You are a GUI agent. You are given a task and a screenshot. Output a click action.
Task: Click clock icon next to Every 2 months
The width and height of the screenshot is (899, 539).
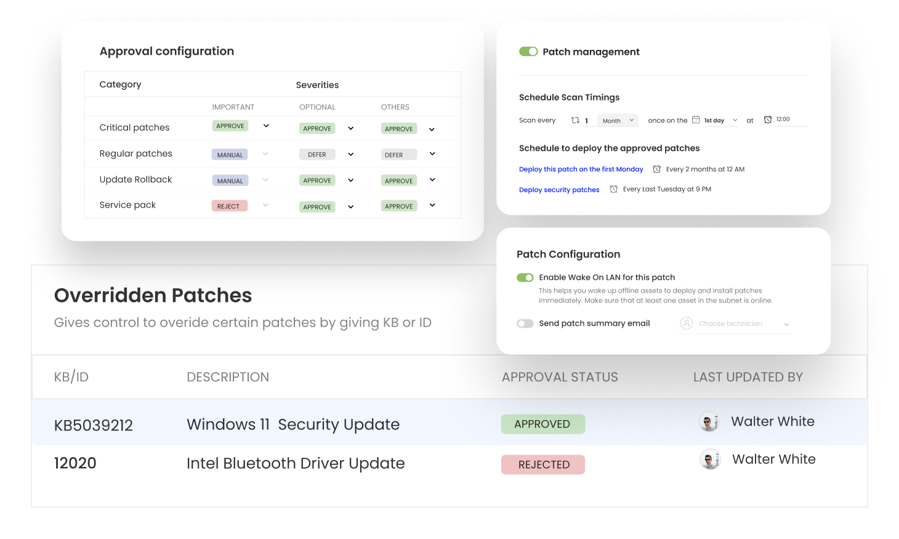[657, 169]
